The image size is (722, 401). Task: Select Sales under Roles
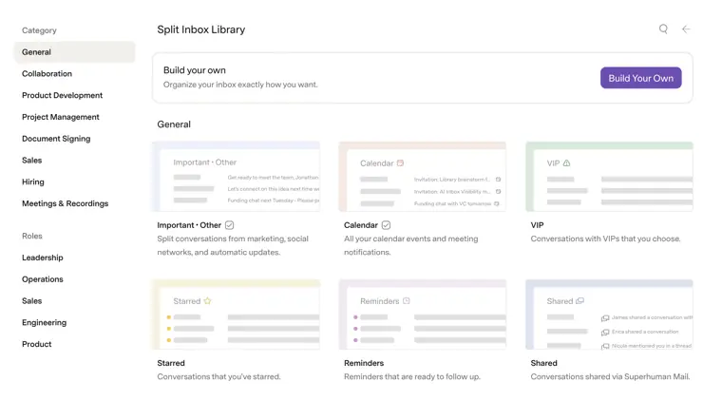coord(31,300)
